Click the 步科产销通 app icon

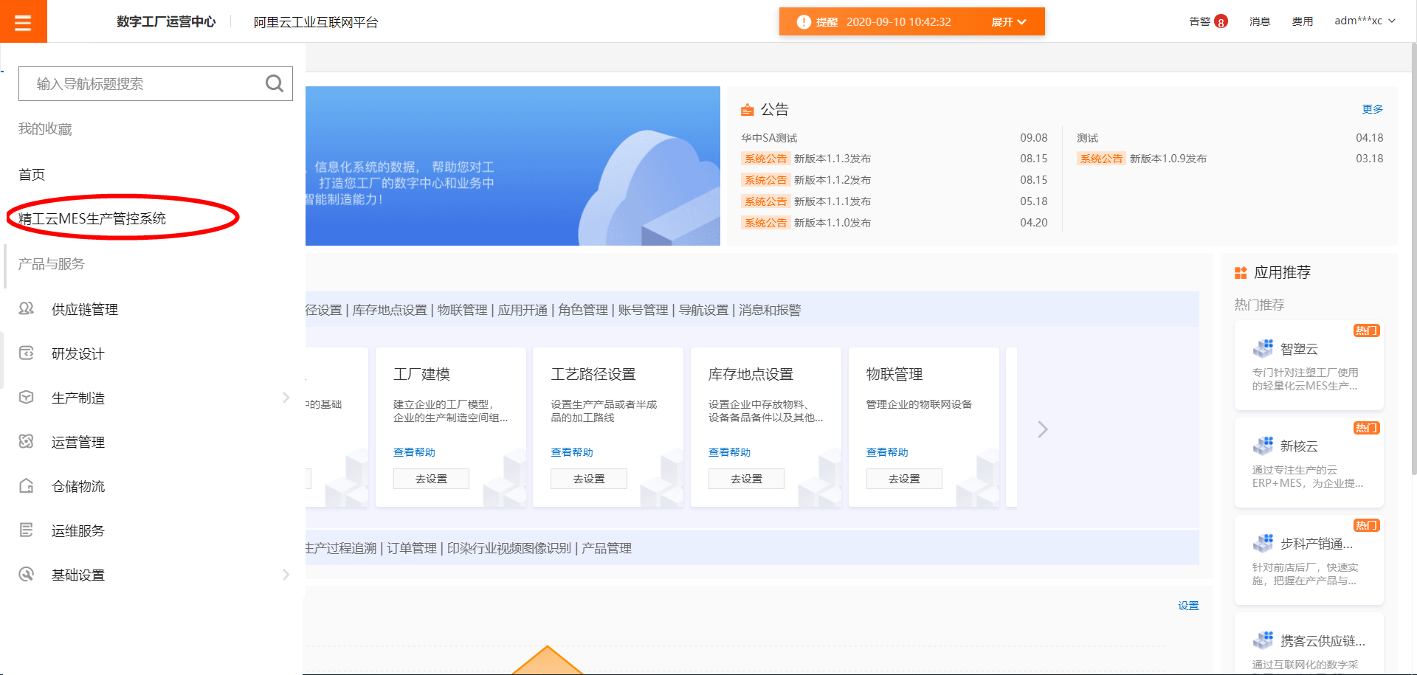pos(1263,543)
